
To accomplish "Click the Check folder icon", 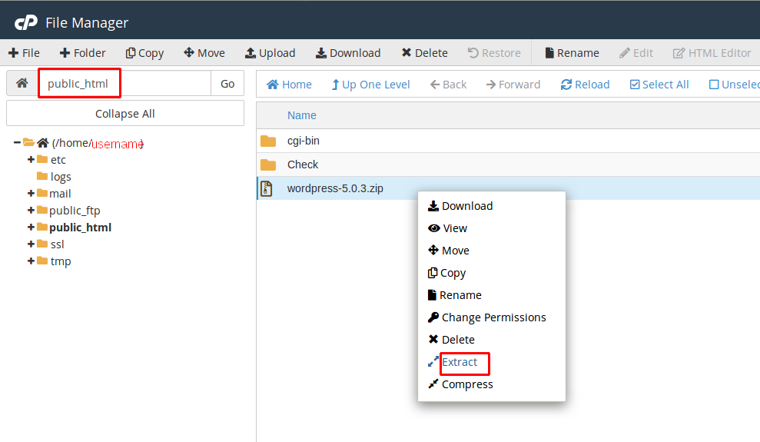I will (268, 165).
